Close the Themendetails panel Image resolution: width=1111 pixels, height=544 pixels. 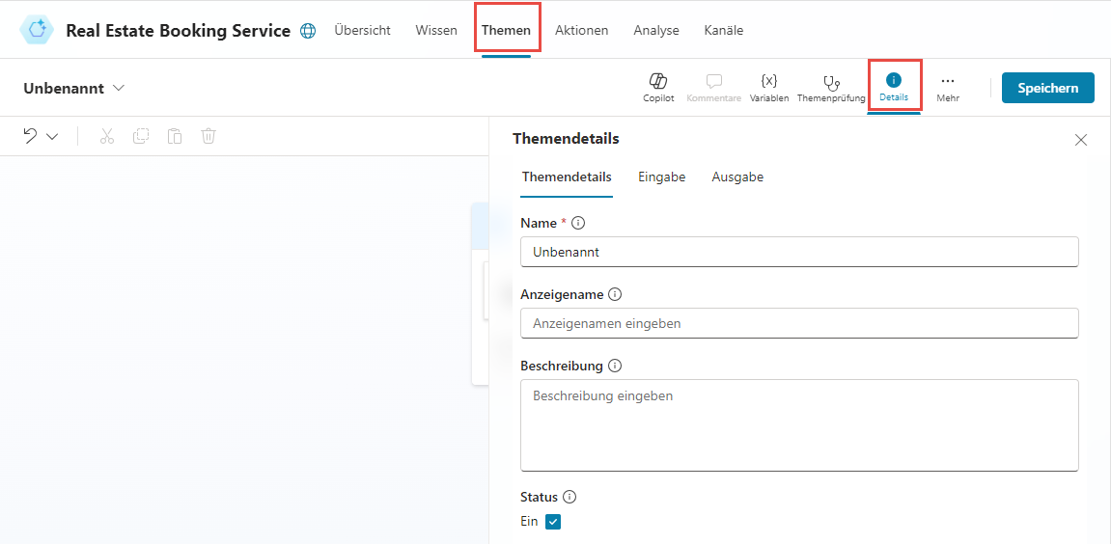click(1080, 140)
